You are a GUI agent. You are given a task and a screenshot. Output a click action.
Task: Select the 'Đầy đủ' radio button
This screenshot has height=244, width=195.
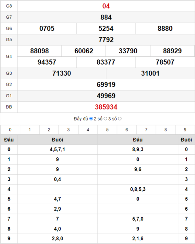coord(91,119)
